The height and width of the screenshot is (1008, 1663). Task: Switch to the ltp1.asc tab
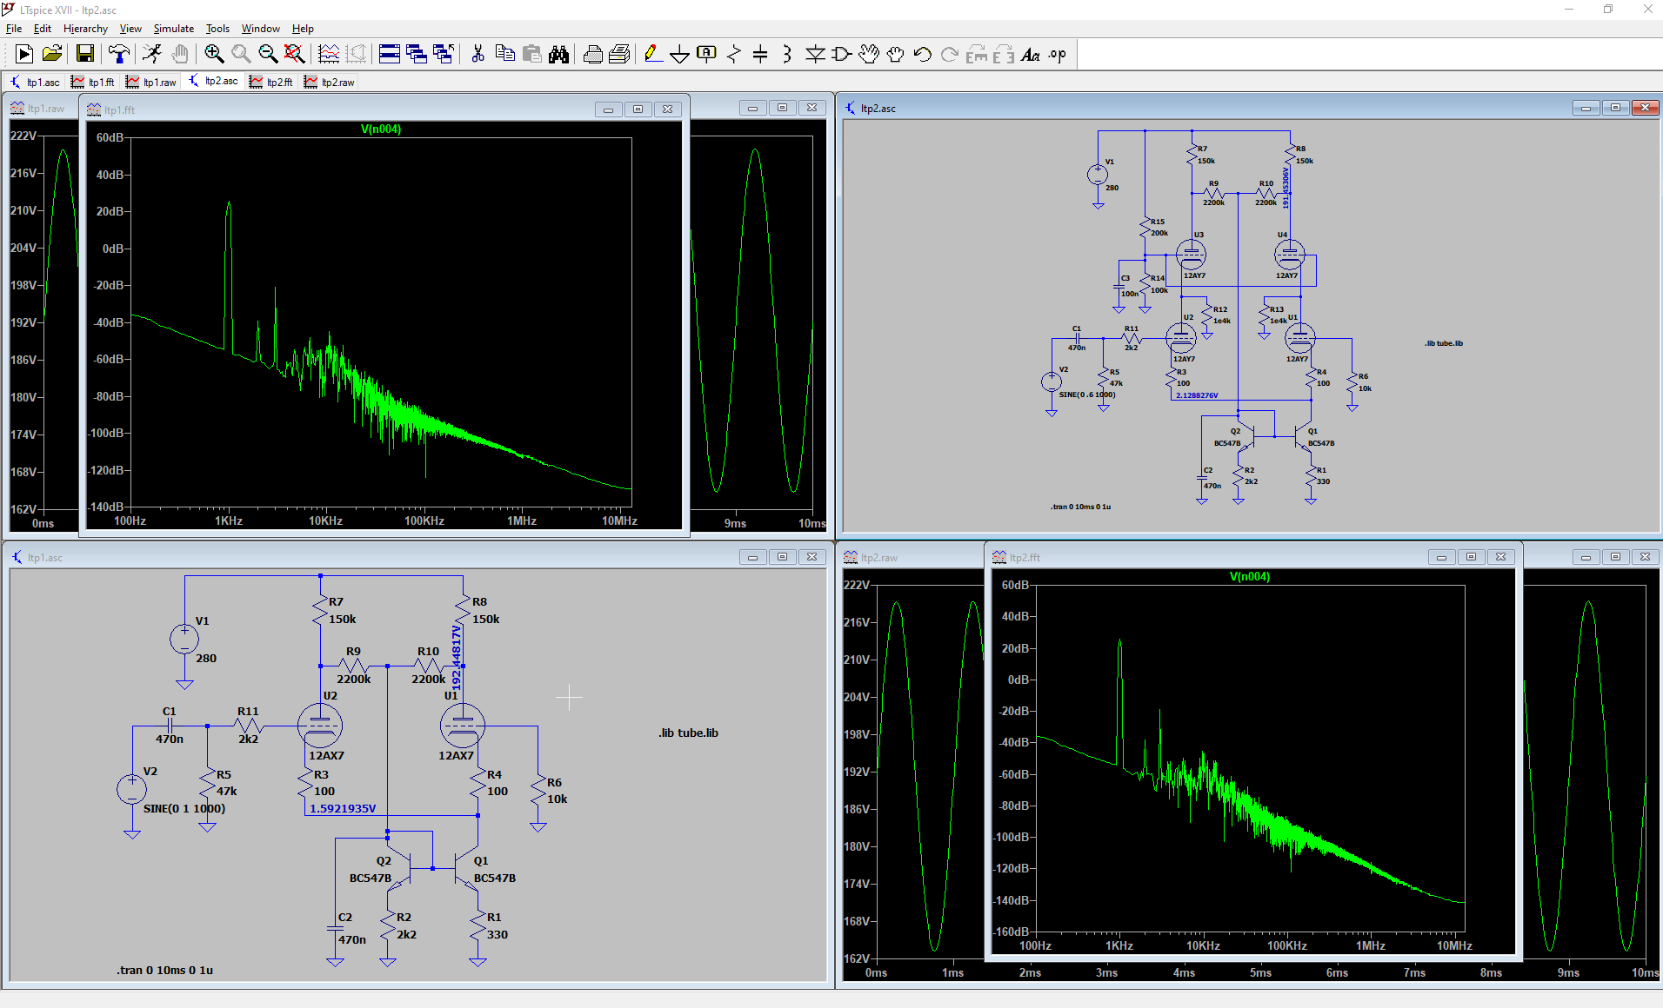click(x=35, y=82)
